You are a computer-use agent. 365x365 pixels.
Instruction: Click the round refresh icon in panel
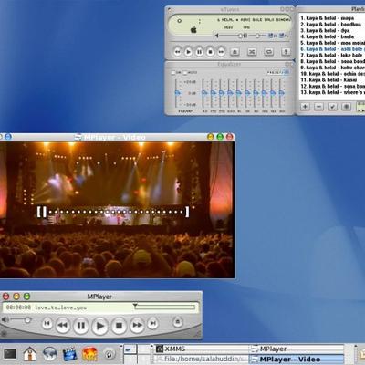point(109,354)
